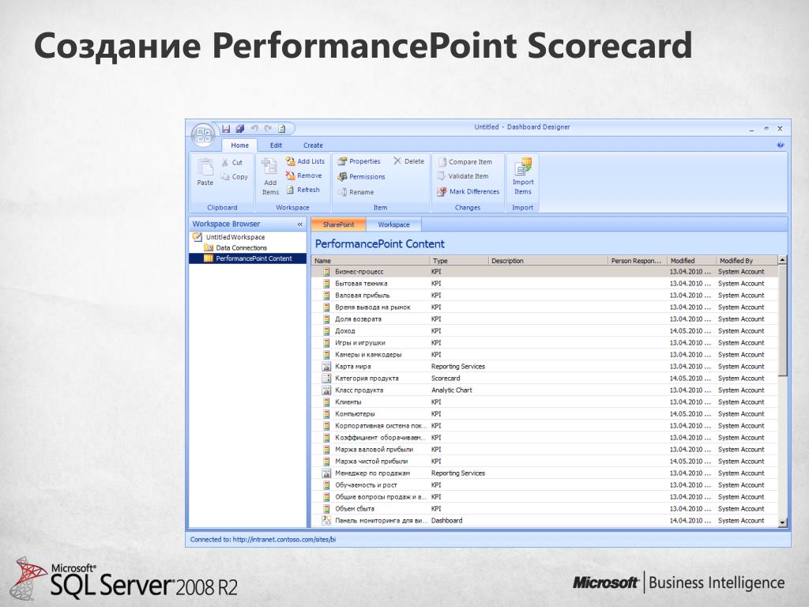The image size is (809, 607).
Task: Click the Dashboard Designer Office orb button
Action: (203, 135)
